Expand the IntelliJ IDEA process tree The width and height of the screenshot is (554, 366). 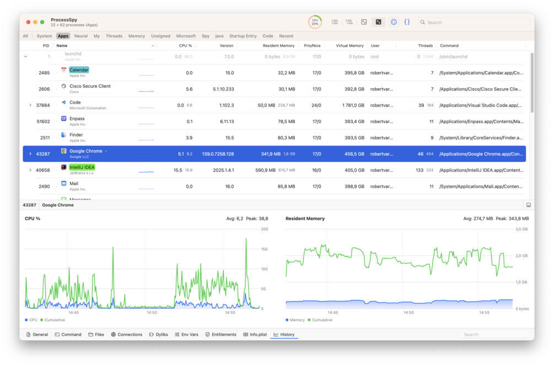tap(30, 170)
